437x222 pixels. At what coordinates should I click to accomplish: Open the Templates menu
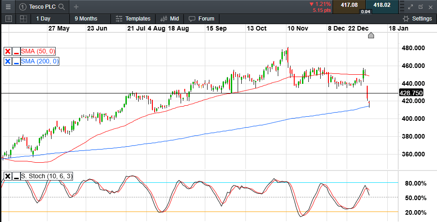click(133, 19)
